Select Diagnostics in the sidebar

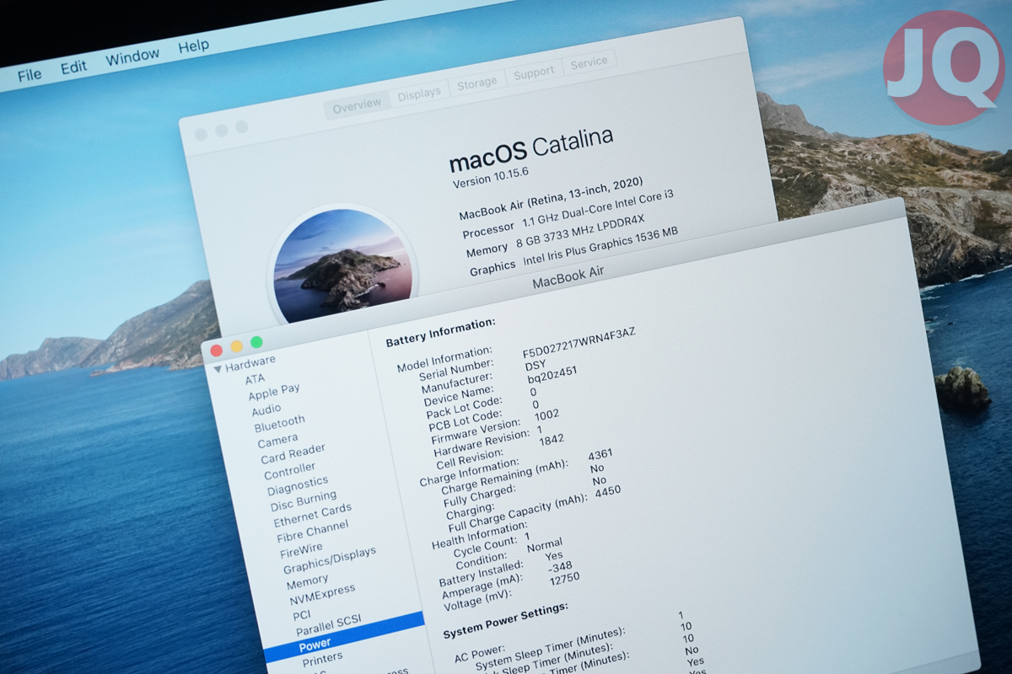pyautogui.click(x=298, y=486)
